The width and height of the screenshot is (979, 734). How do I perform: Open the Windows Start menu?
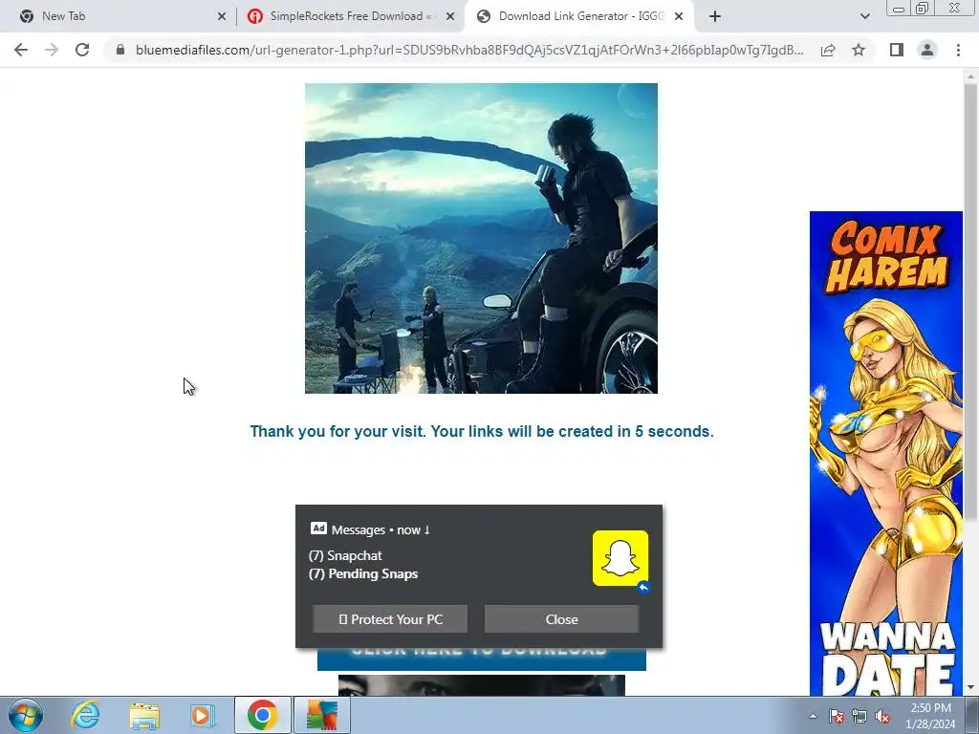[x=26, y=715]
